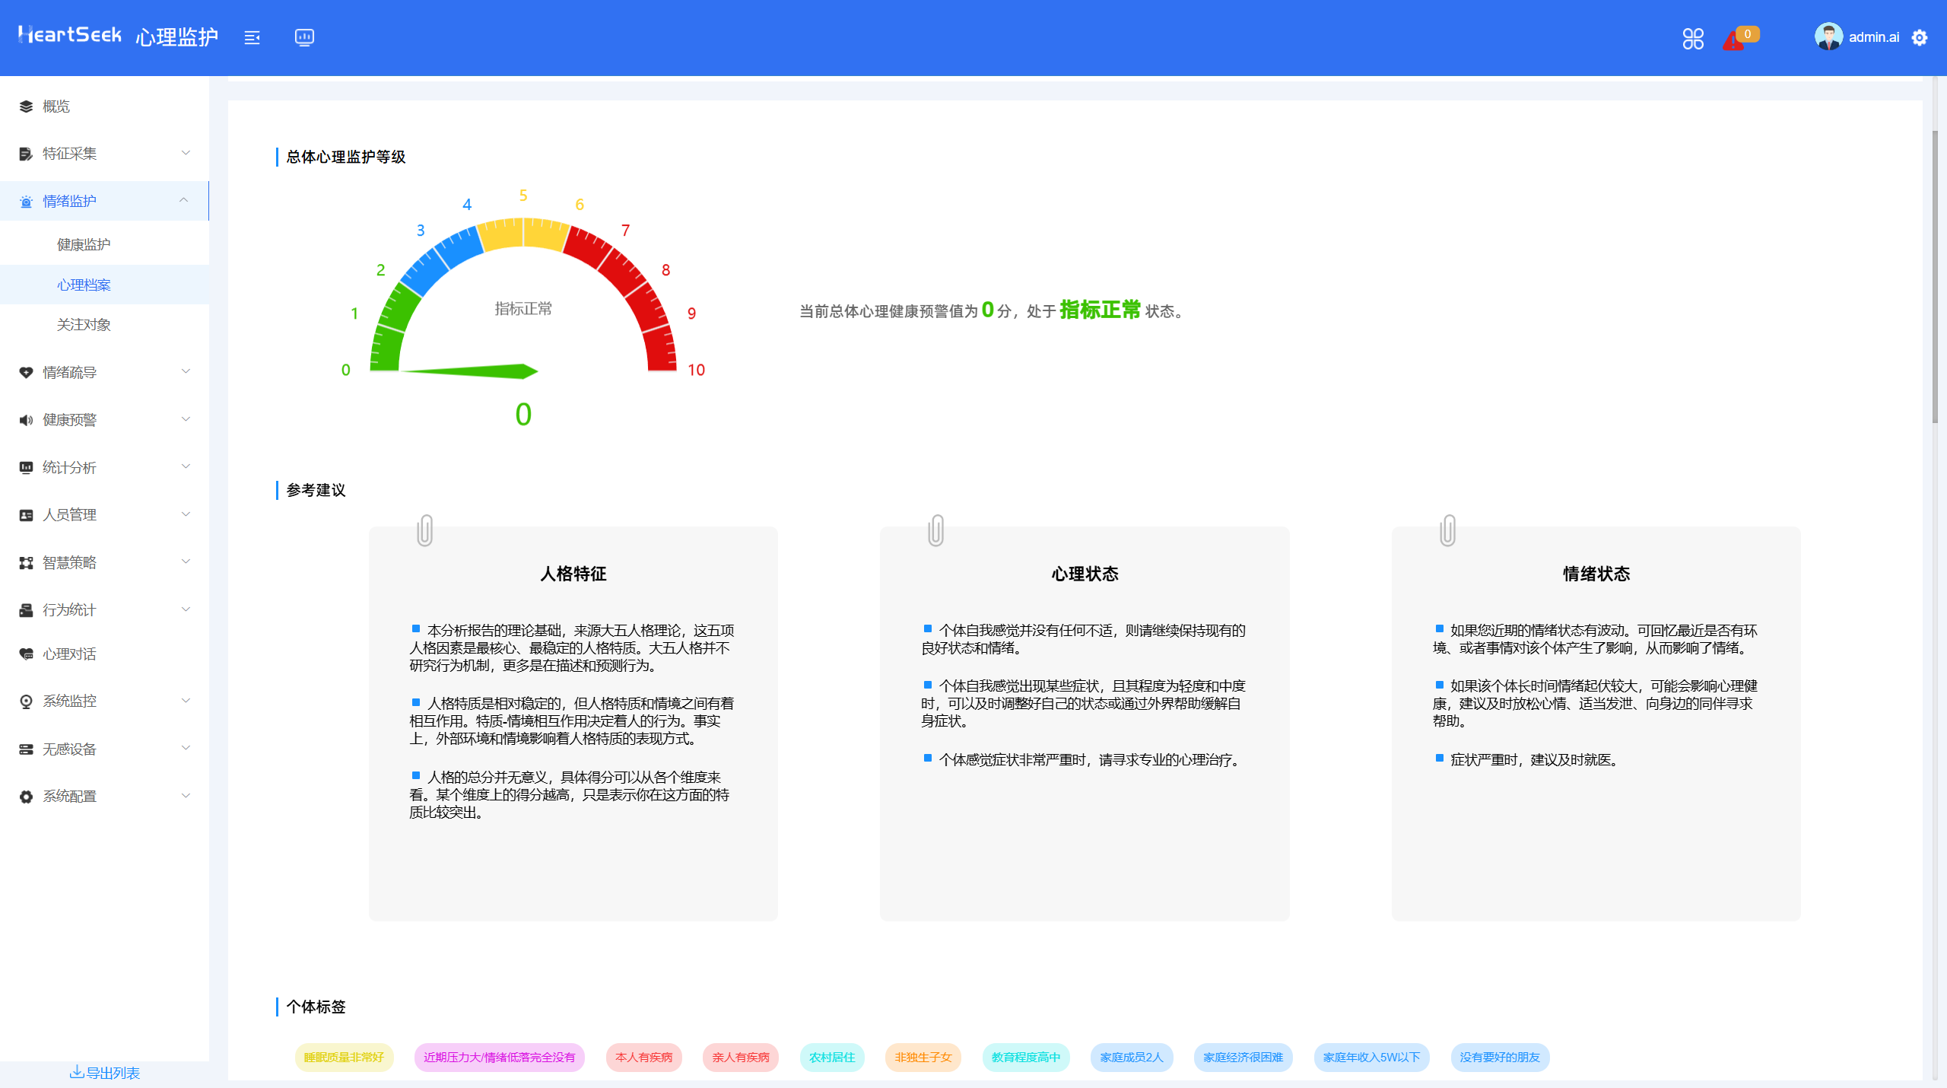Open the settings gear next to admin.ai
The height and width of the screenshot is (1088, 1947).
tap(1920, 37)
